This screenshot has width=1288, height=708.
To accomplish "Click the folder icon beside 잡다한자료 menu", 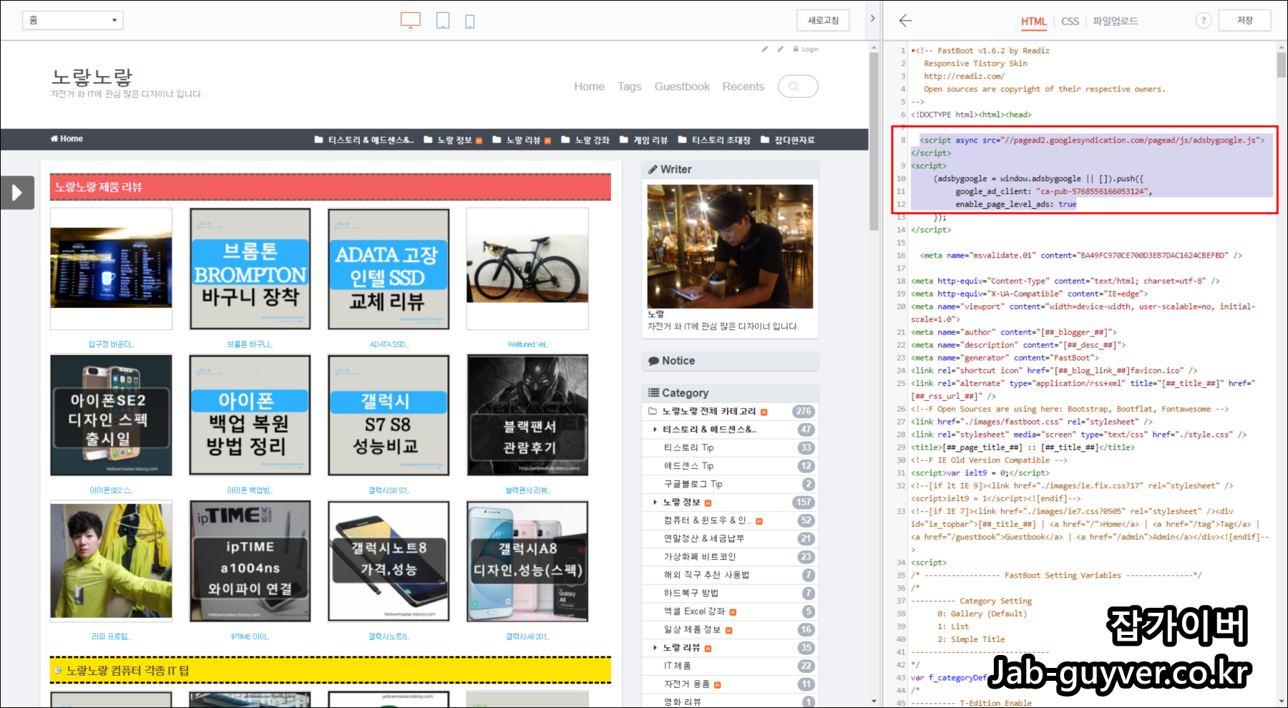I will point(765,140).
